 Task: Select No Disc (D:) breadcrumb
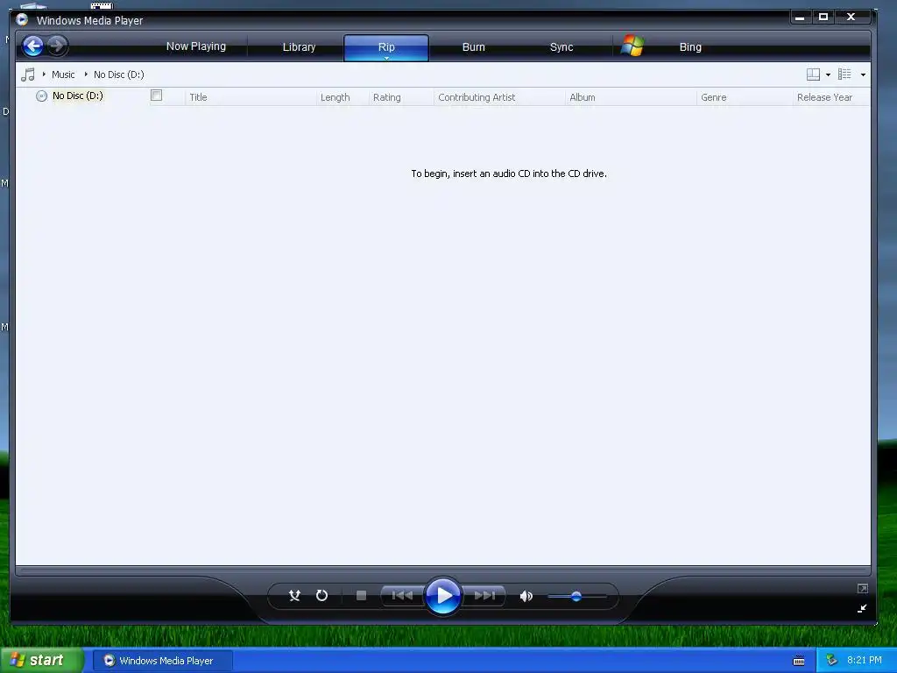(x=118, y=74)
